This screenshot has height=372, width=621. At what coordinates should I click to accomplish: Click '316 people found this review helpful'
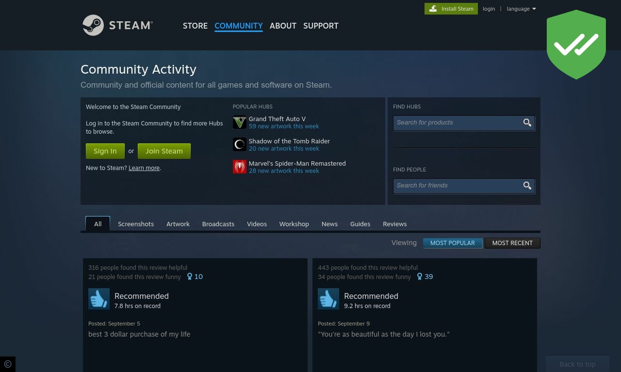click(138, 267)
